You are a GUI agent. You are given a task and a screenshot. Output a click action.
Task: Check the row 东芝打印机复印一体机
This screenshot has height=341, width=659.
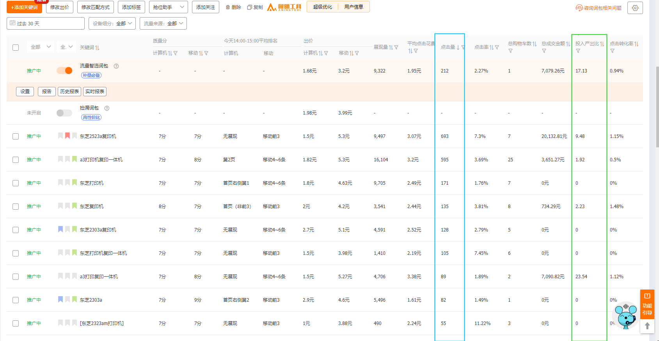[16, 253]
